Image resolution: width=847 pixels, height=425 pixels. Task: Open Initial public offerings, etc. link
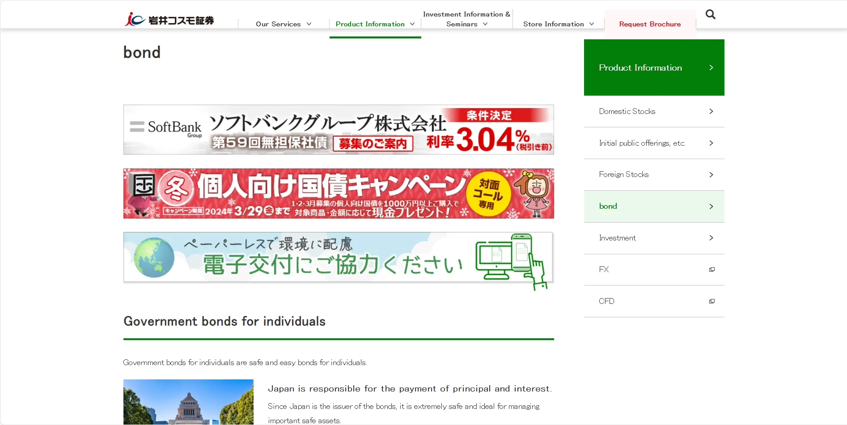pos(654,143)
